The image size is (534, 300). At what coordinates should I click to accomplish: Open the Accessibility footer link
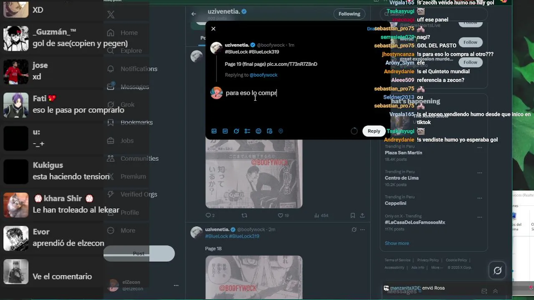394,267
